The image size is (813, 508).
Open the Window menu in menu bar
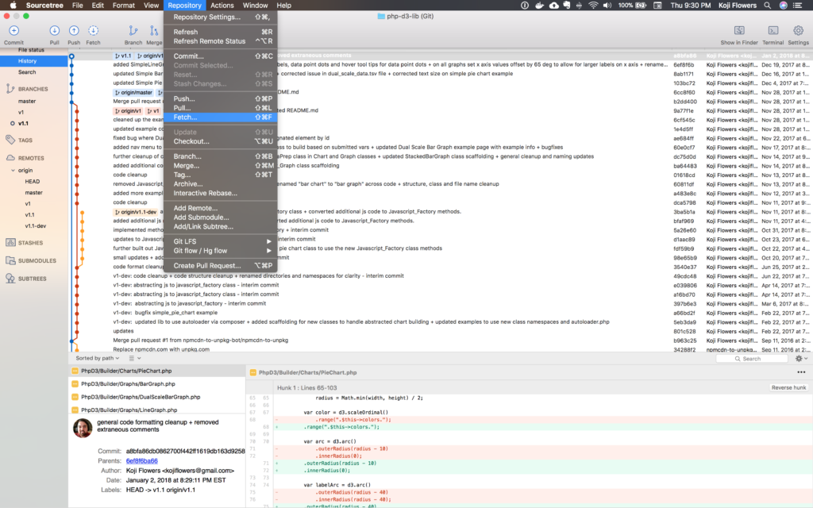click(x=255, y=6)
